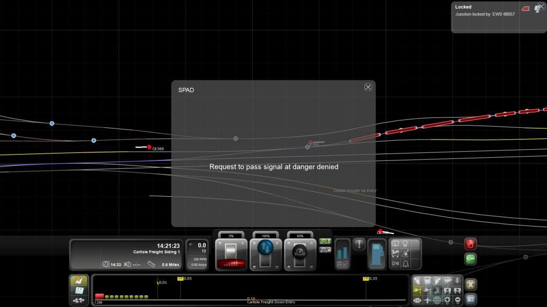Click the Carlisle Freight Down Entry label
The width and height of the screenshot is (547, 307).
[x=271, y=302]
